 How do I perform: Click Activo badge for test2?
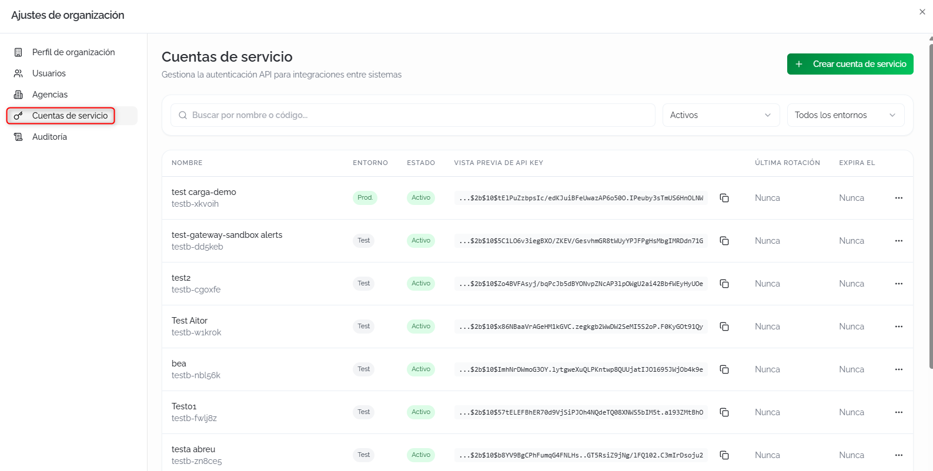pyautogui.click(x=421, y=284)
